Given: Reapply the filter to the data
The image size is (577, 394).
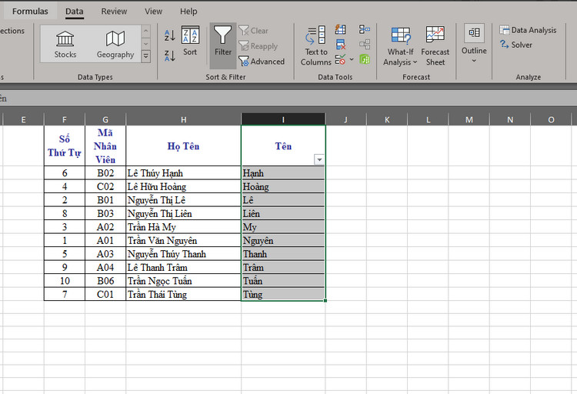Looking at the screenshot, I should tap(258, 46).
